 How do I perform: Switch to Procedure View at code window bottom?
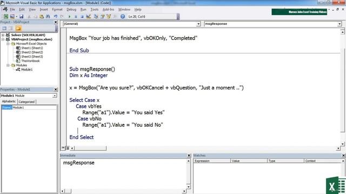pos(63,148)
